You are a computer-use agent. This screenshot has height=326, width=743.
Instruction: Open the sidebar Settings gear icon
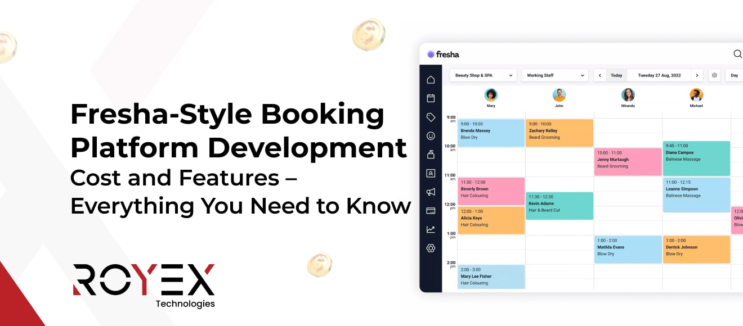[x=431, y=248]
